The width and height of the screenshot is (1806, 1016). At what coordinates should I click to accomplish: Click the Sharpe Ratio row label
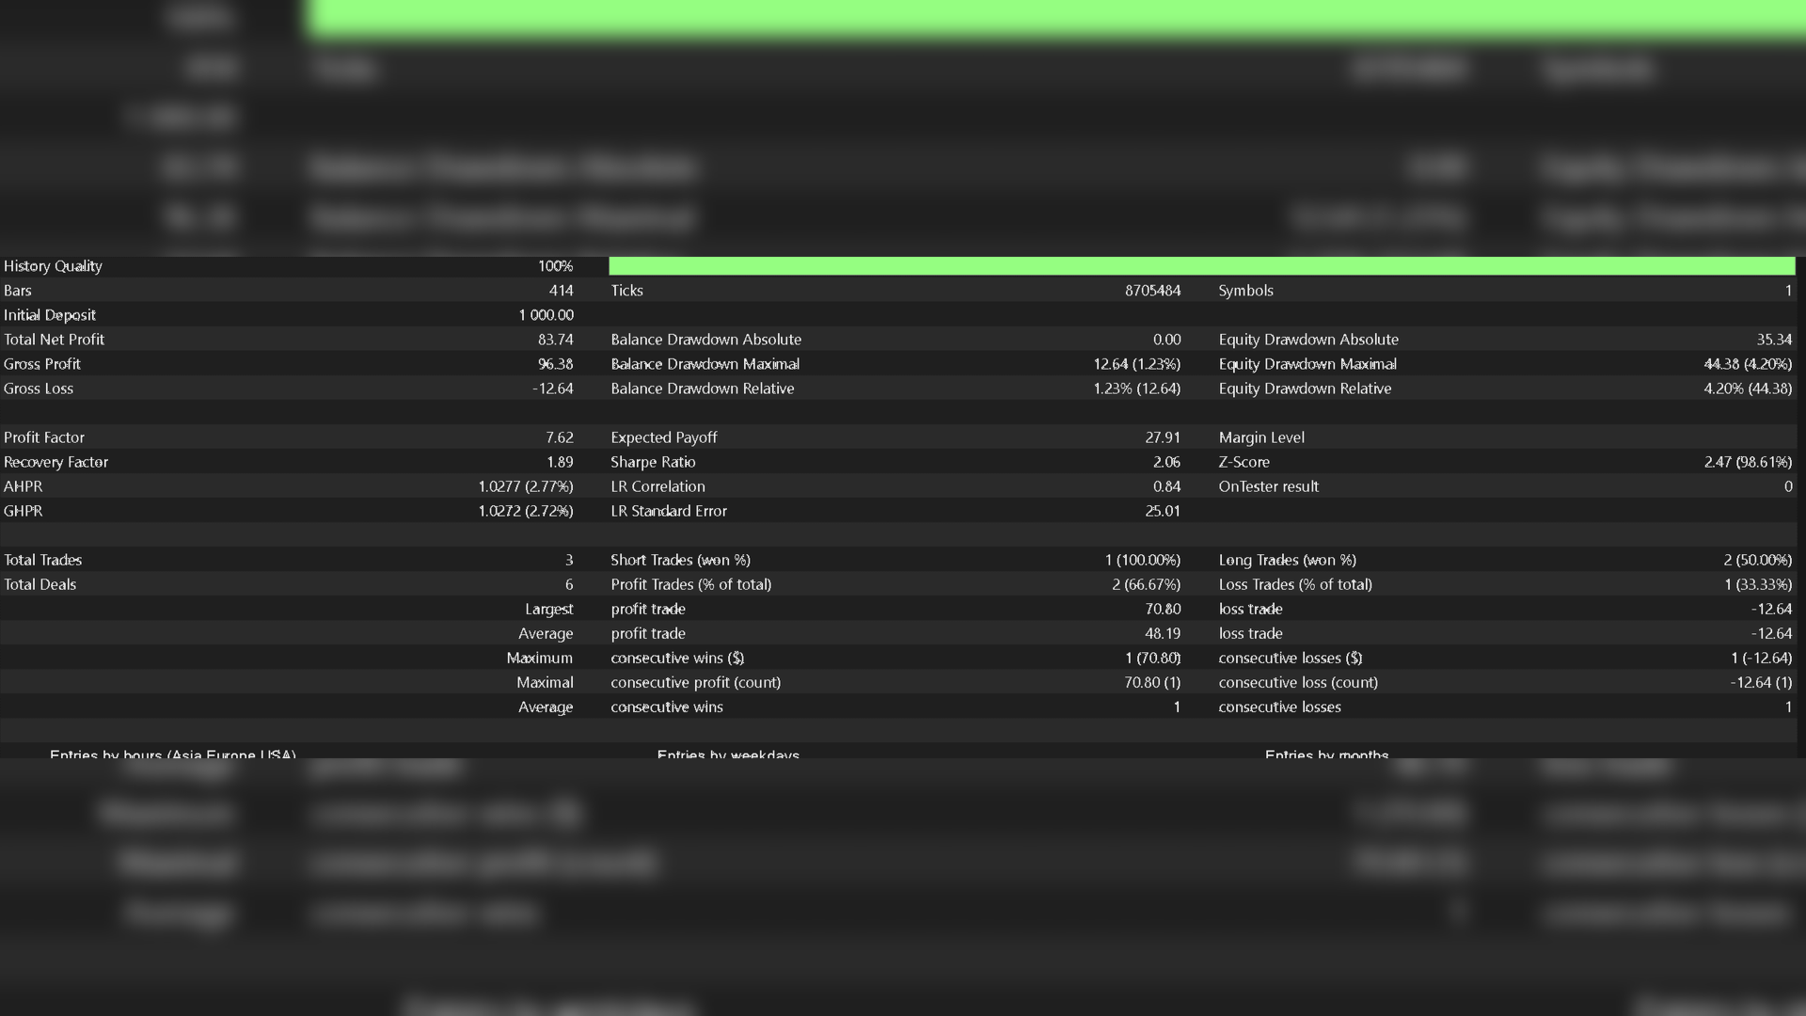653,462
